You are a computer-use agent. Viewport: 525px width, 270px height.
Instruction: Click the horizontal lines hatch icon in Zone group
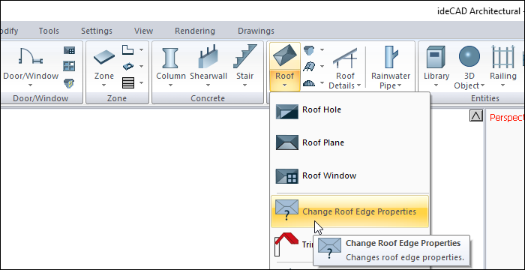tap(128, 82)
